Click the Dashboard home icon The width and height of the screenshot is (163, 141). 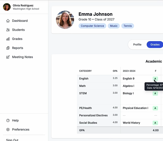point(8,21)
